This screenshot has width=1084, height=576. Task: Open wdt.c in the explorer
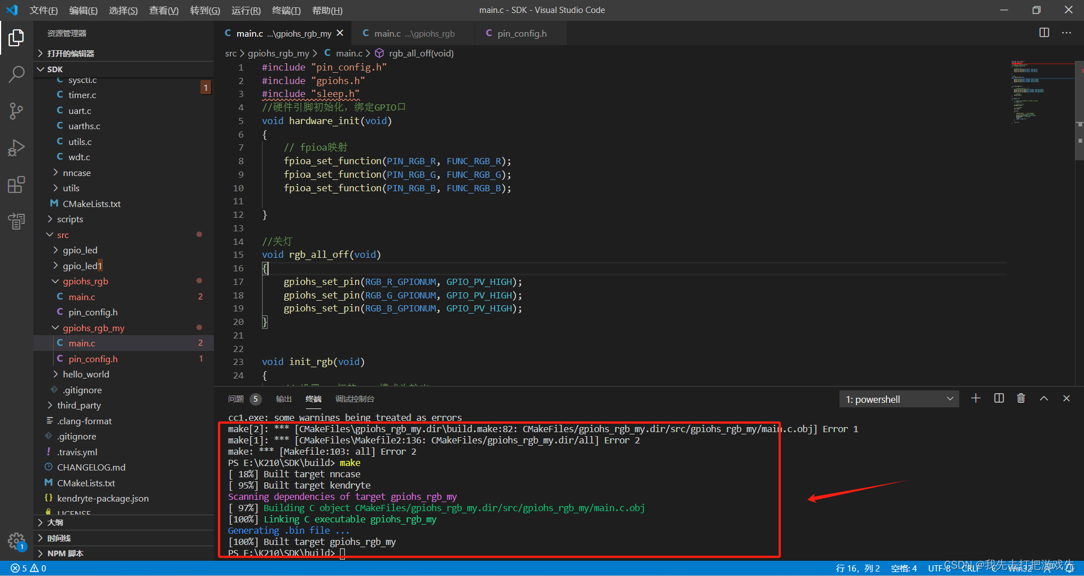coord(124,157)
